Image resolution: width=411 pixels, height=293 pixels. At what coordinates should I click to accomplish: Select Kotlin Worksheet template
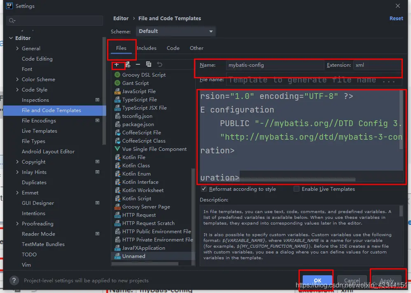143,190
